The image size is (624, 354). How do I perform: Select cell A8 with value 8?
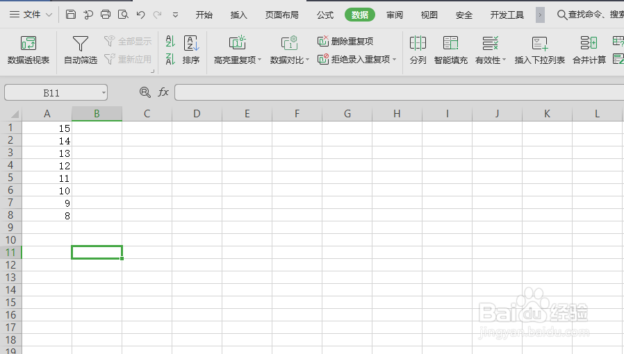click(47, 215)
